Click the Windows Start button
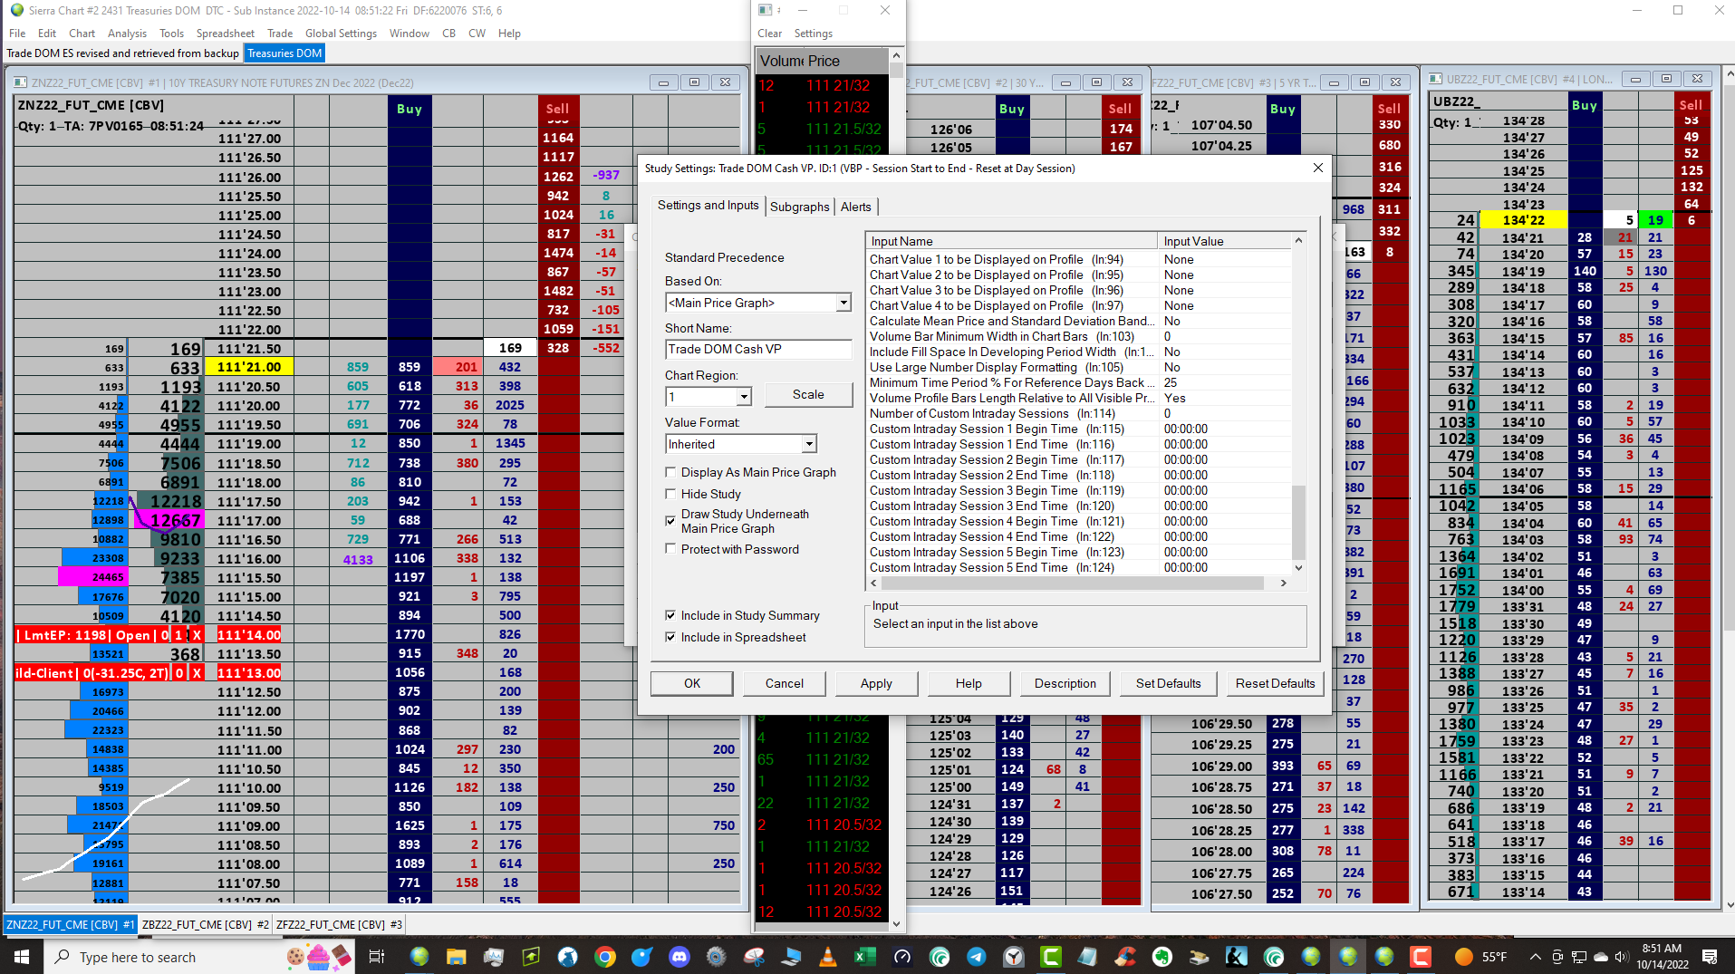 point(22,957)
